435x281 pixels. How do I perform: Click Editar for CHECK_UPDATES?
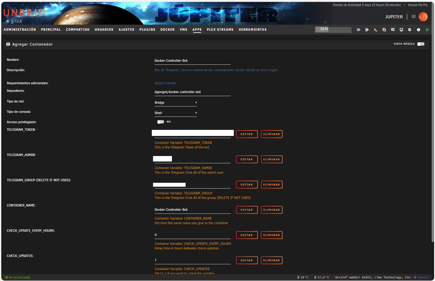pos(247,260)
